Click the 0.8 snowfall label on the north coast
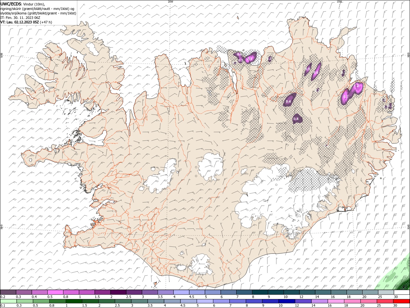 click(250, 58)
